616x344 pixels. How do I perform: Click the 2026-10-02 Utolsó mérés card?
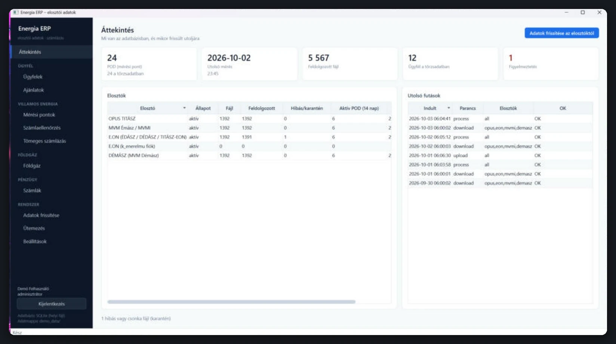(249, 63)
